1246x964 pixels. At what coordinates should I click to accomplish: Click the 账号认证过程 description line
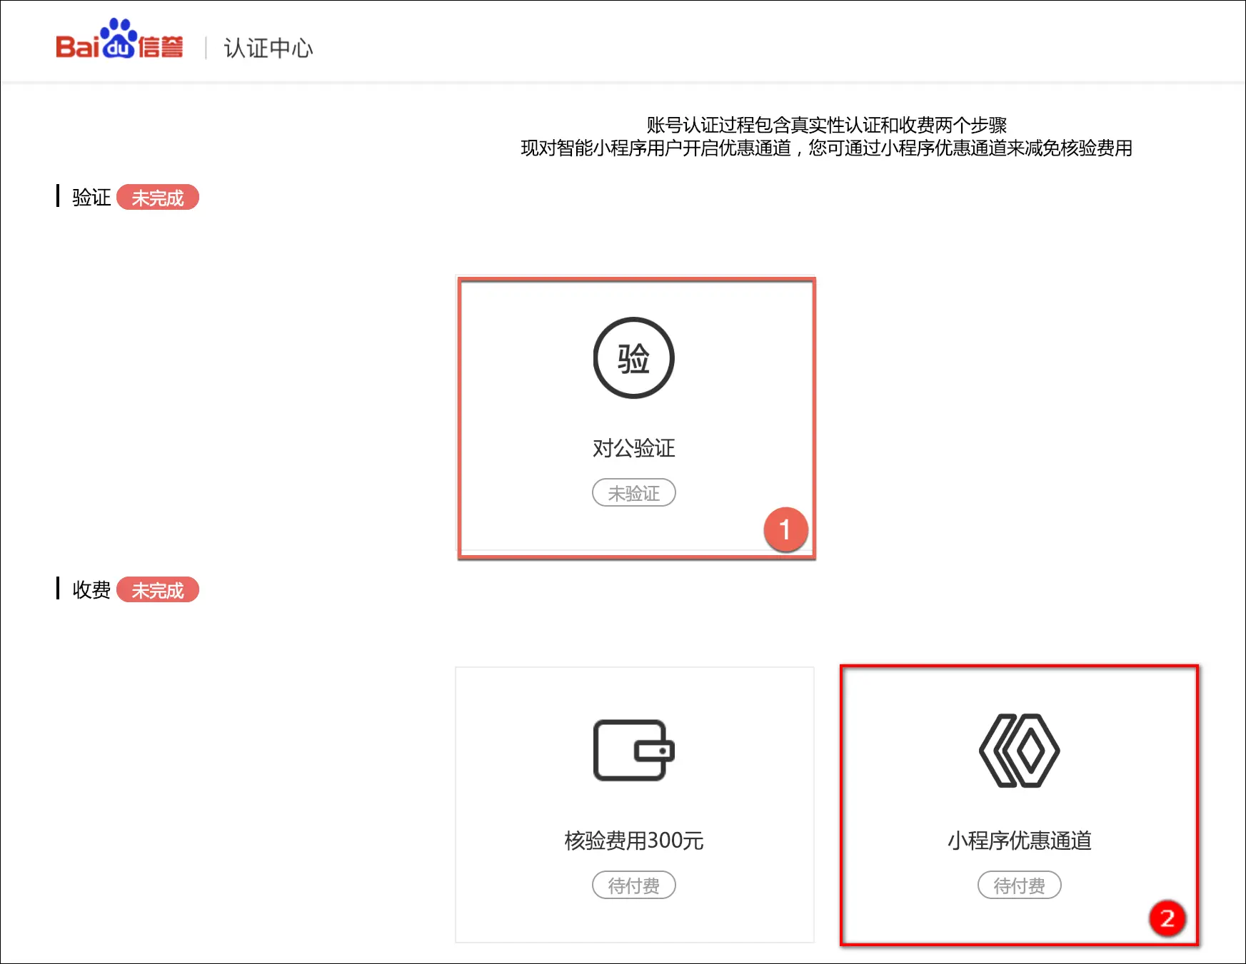826,125
